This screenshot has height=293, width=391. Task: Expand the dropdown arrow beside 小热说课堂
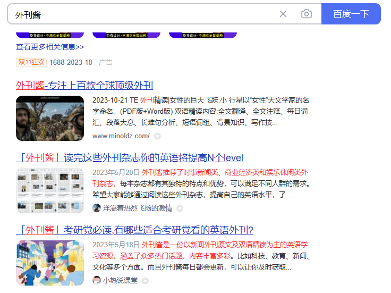coord(146,281)
